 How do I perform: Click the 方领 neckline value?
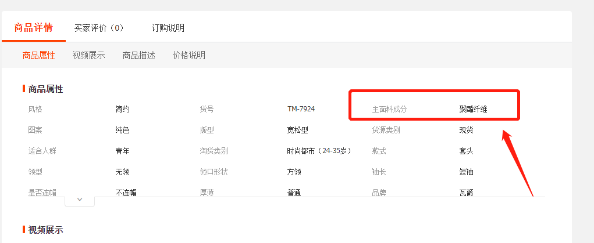[294, 172]
